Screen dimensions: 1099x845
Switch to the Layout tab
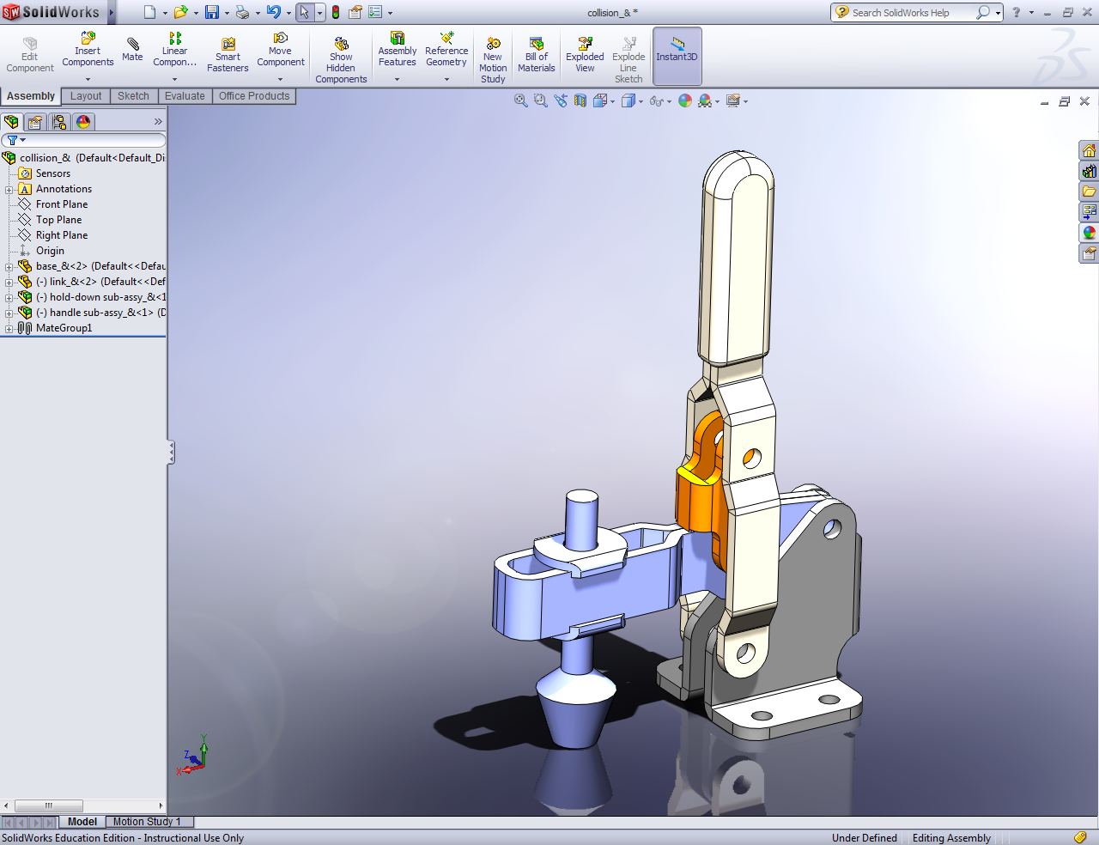(86, 96)
